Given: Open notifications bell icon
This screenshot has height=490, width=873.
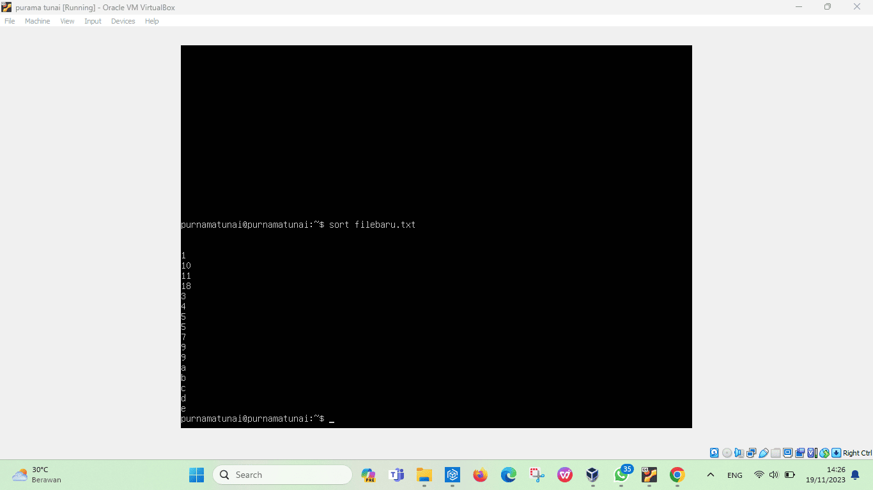Looking at the screenshot, I should click(x=855, y=475).
